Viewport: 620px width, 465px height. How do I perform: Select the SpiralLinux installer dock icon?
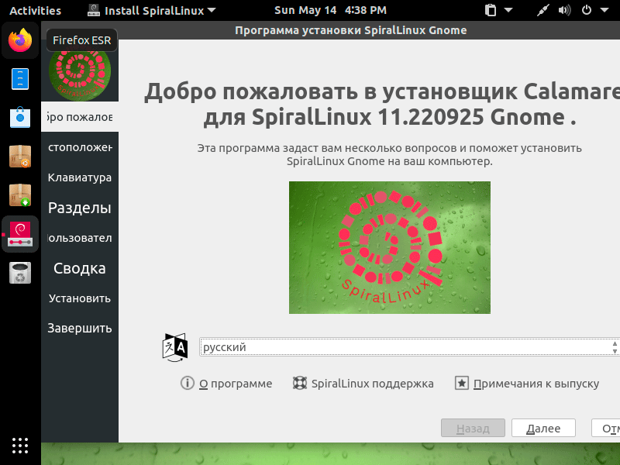coord(20,234)
